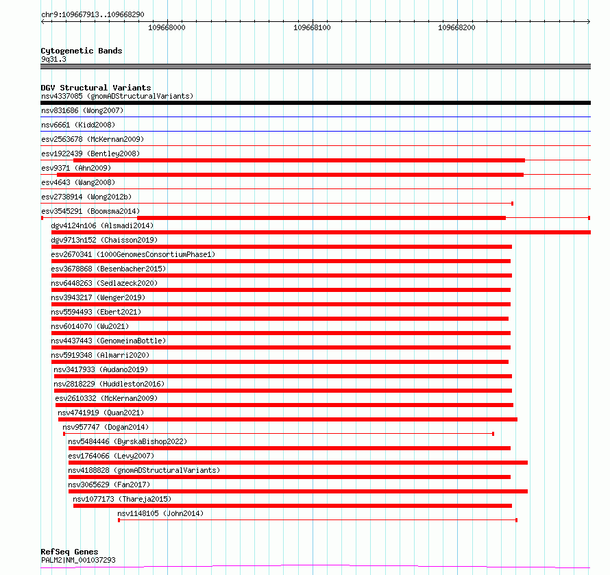Select dgv9713n152 (Chaisson2019) label

pos(104,240)
